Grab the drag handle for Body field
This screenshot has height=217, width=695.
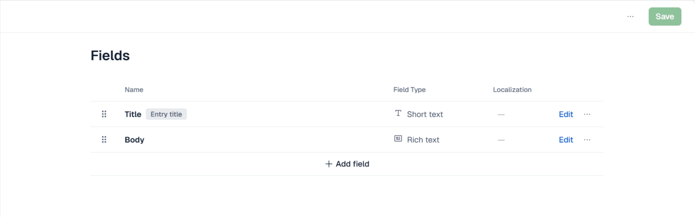[104, 140]
